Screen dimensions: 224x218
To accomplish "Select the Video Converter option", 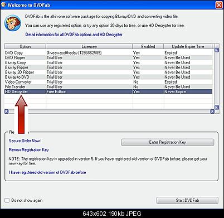I will click(x=108, y=82).
